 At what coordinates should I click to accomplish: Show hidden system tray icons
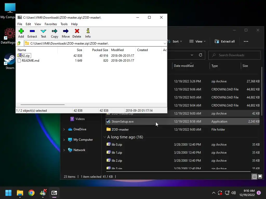[214, 193]
